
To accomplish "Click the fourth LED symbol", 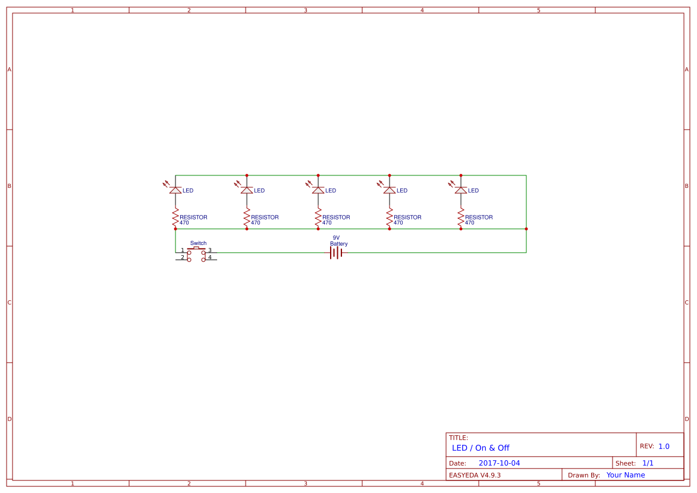I will (390, 190).
